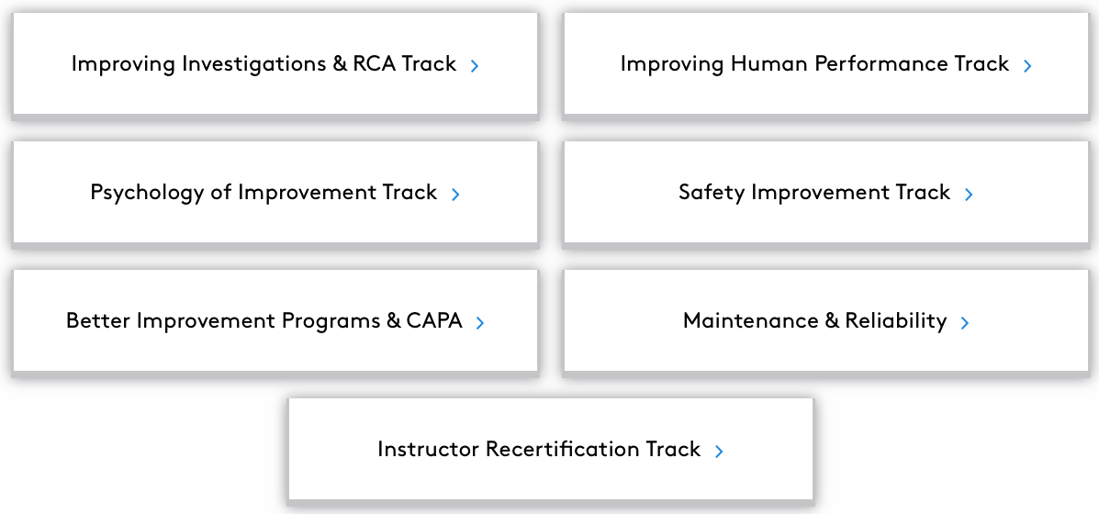Image resolution: width=1099 pixels, height=514 pixels.
Task: Click the blue chevron after Psychology of Improvement Track
Action: point(455,194)
